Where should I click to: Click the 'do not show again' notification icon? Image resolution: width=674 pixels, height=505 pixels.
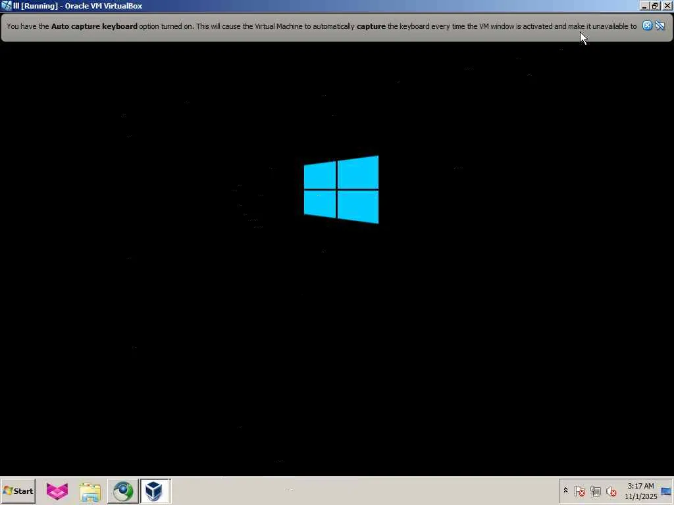(660, 26)
